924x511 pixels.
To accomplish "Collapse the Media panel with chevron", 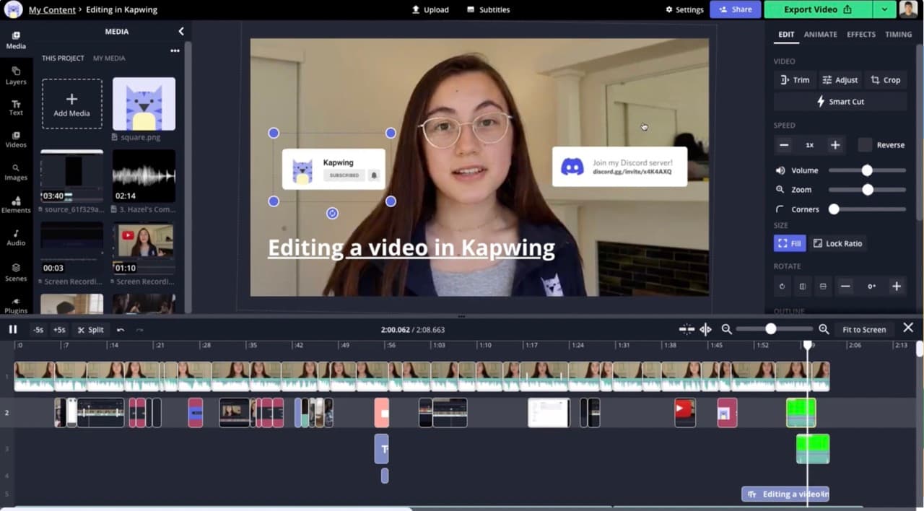I will [181, 31].
